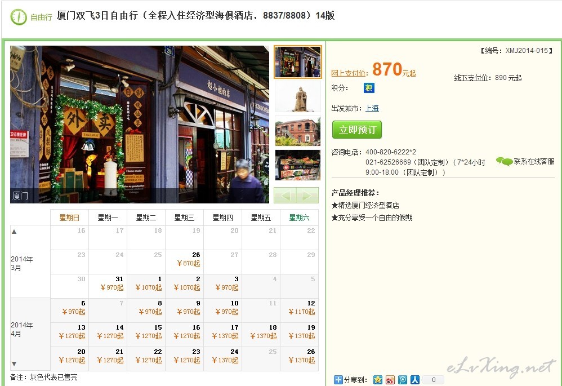Click the 2014年3月 month label
The height and width of the screenshot is (386, 562).
(x=22, y=263)
